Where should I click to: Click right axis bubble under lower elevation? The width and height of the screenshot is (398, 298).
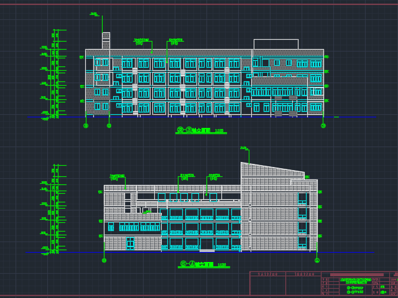(x=317, y=261)
